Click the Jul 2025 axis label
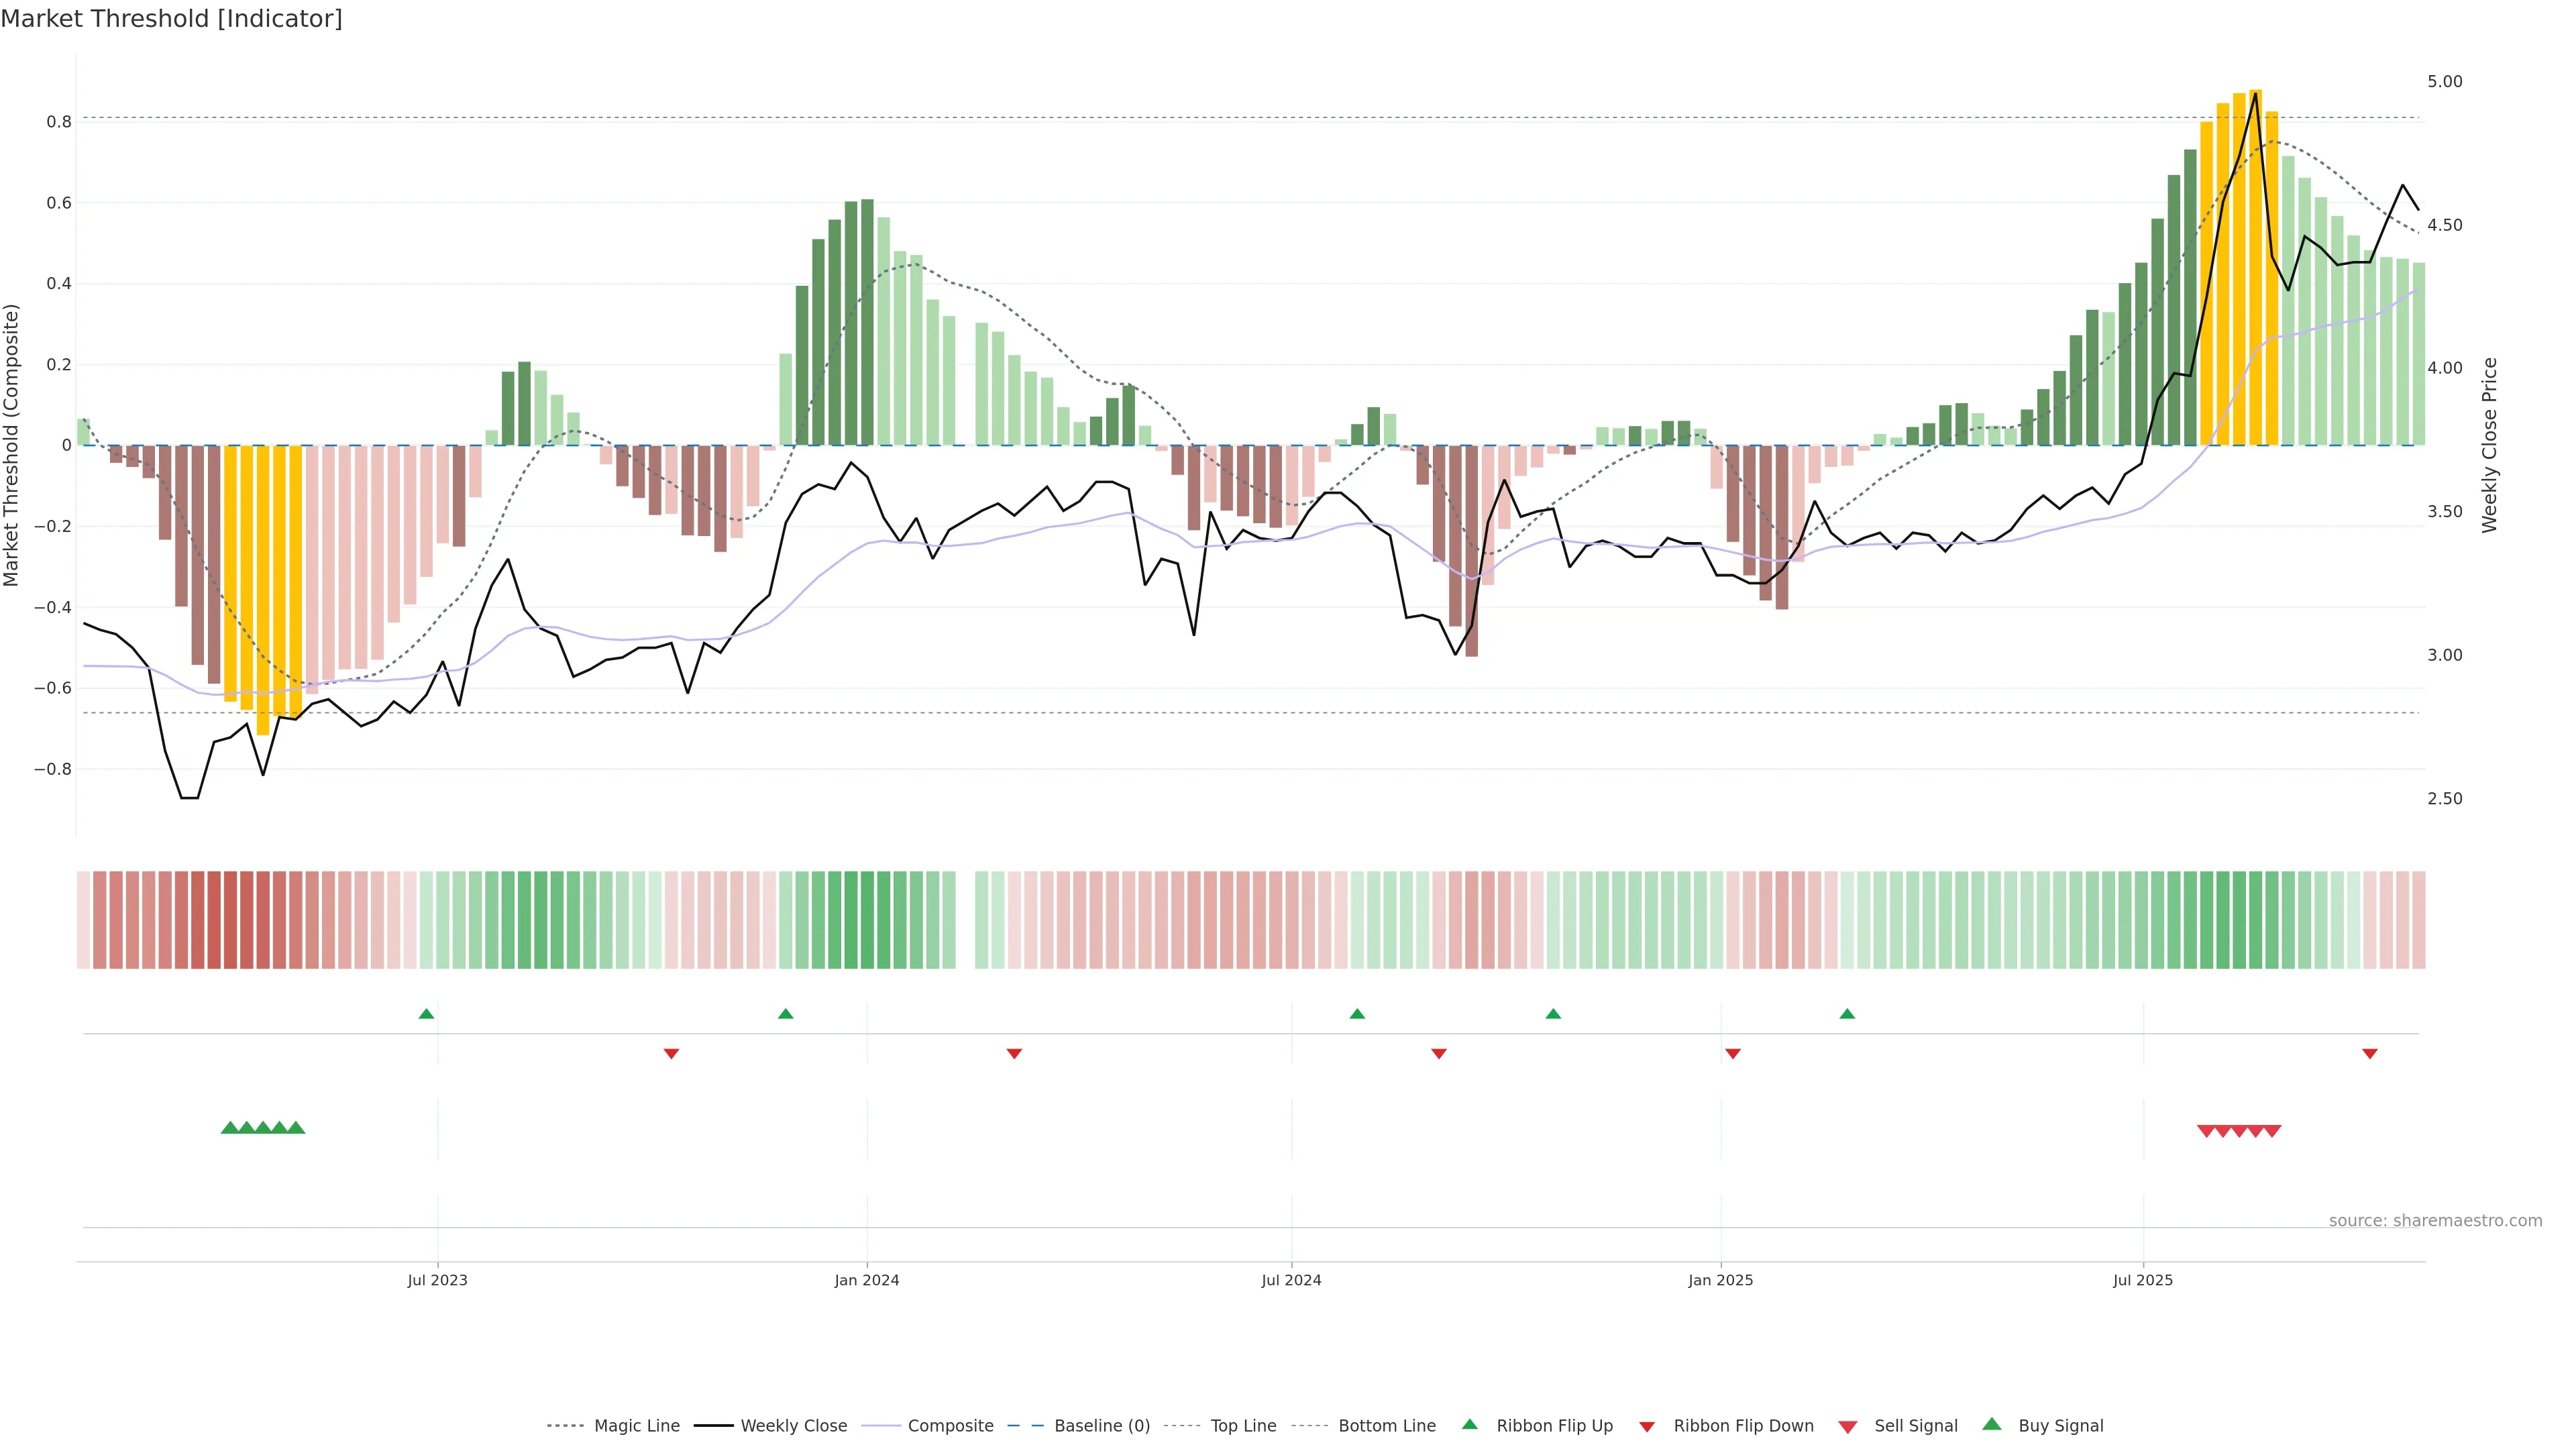The height and width of the screenshot is (1449, 2576). pyautogui.click(x=2142, y=1280)
